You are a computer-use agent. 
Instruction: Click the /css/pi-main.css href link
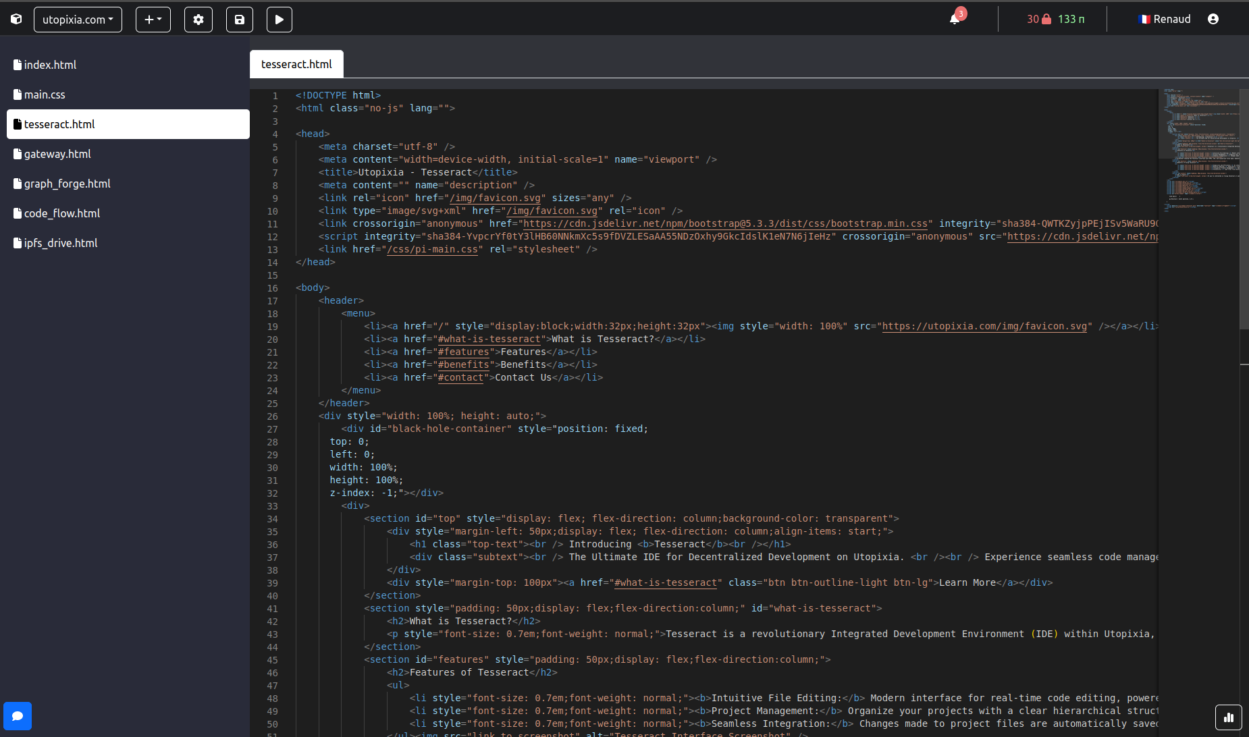click(x=433, y=249)
